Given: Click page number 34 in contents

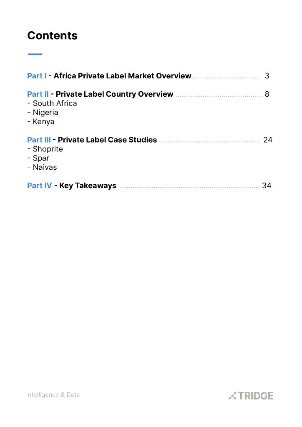Looking at the screenshot, I should click(x=267, y=186).
